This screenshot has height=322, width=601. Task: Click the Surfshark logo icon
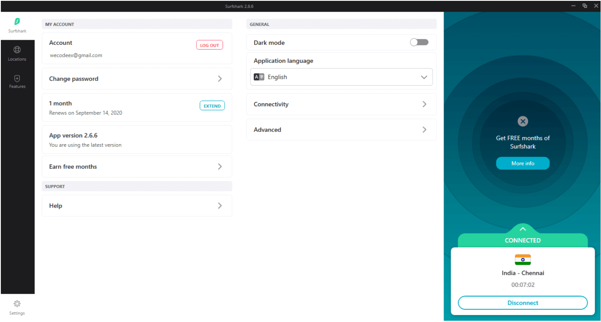tap(17, 21)
